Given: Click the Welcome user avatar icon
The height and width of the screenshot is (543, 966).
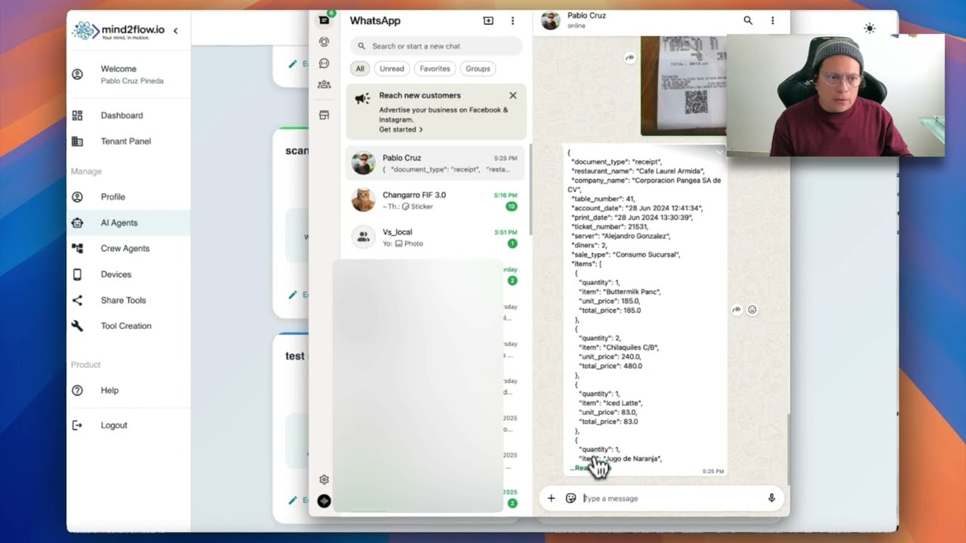Looking at the screenshot, I should [77, 74].
